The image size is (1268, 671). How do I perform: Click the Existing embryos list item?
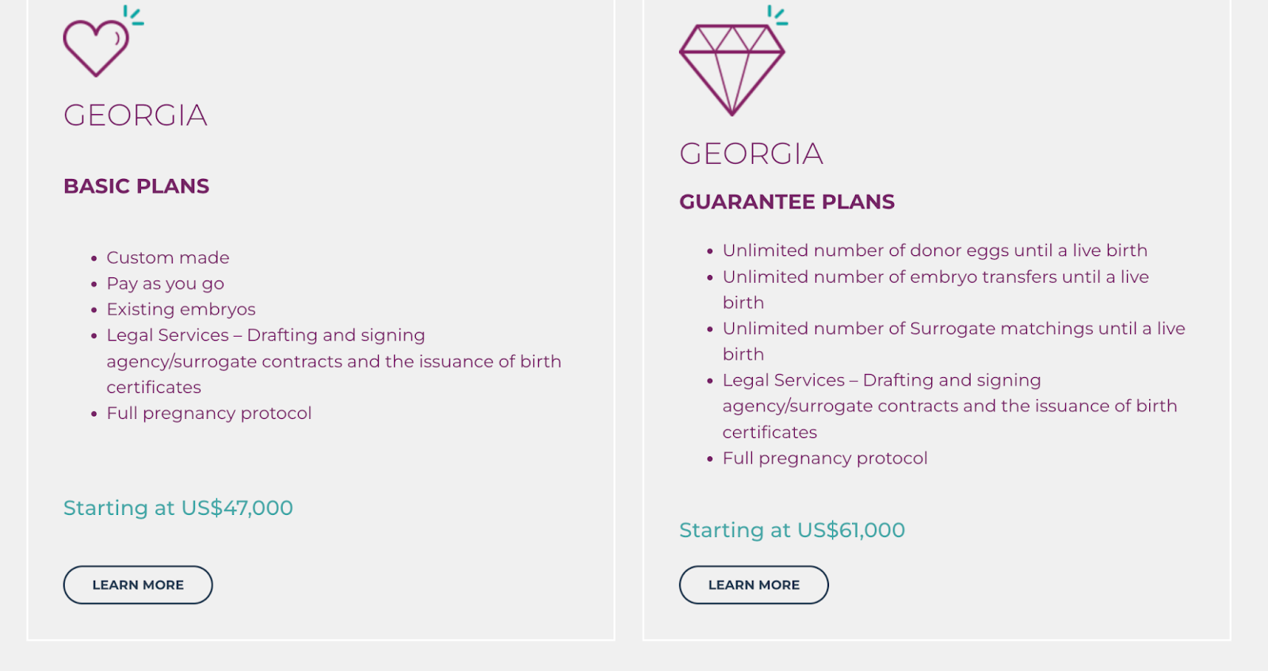[x=181, y=309]
